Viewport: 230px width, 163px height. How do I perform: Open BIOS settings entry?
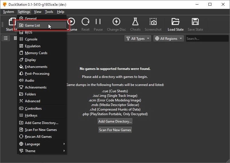pyautogui.click(x=42, y=32)
